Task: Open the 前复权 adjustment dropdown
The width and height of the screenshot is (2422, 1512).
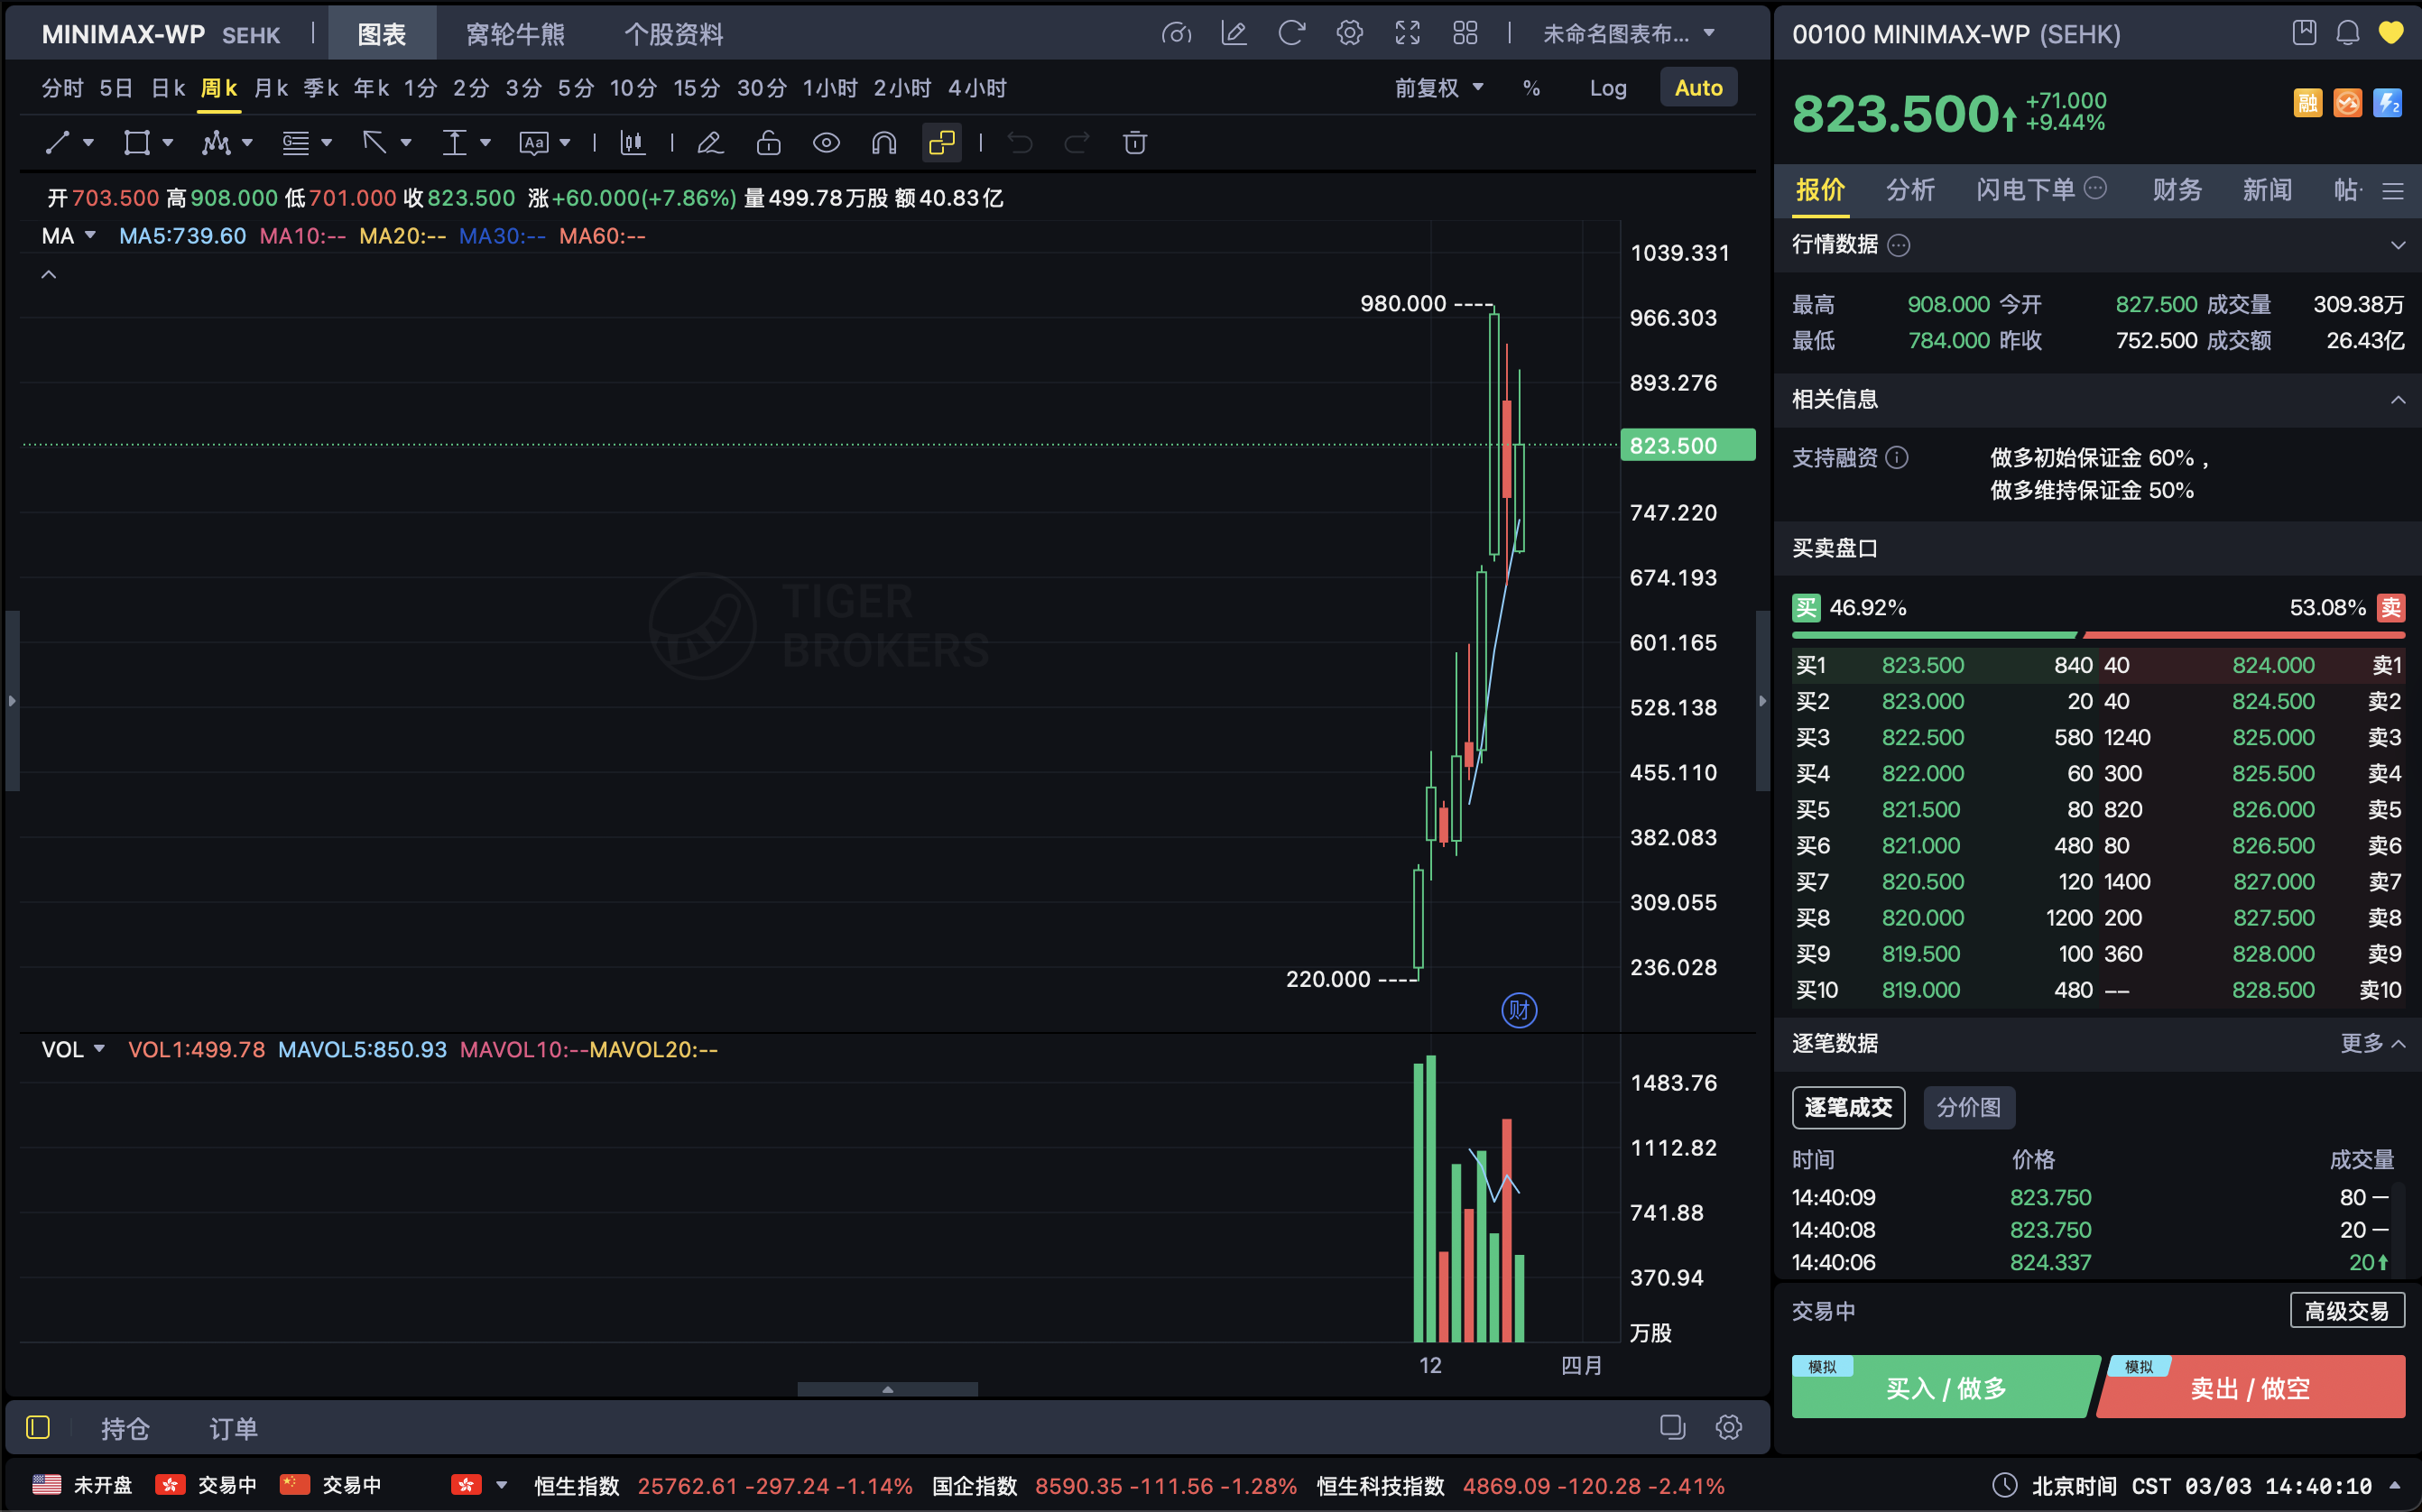Action: click(x=1438, y=88)
